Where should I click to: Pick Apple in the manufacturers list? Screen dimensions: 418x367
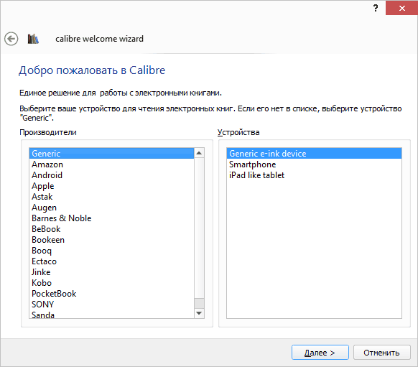(111, 186)
